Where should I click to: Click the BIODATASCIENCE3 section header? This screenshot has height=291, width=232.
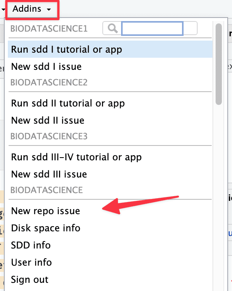click(49, 136)
